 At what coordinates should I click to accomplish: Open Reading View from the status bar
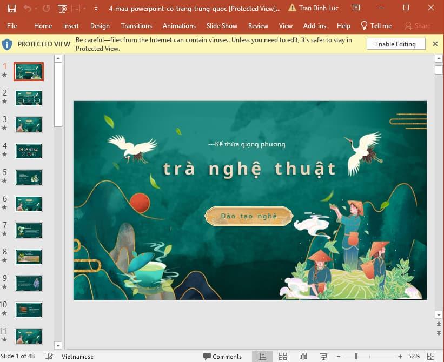[x=303, y=356]
